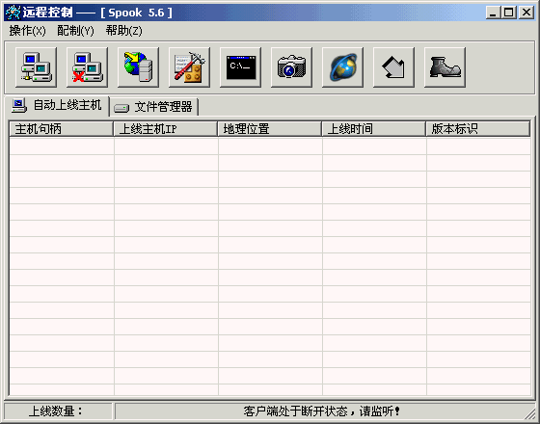Click the 上线主机IP column header
The width and height of the screenshot is (540, 424).
[166, 129]
